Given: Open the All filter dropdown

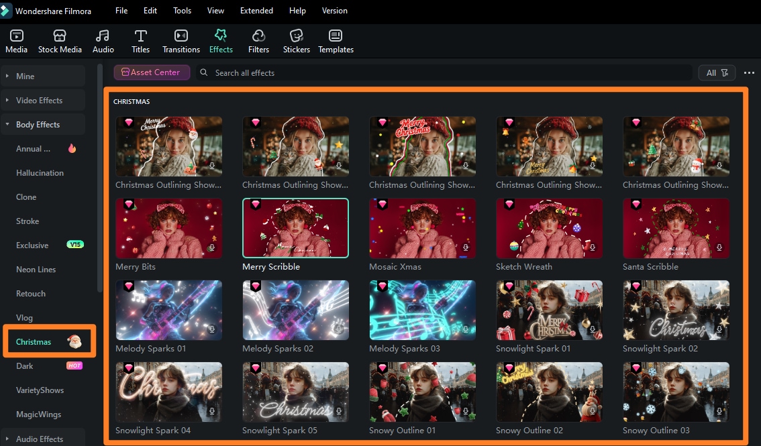Looking at the screenshot, I should pos(717,72).
